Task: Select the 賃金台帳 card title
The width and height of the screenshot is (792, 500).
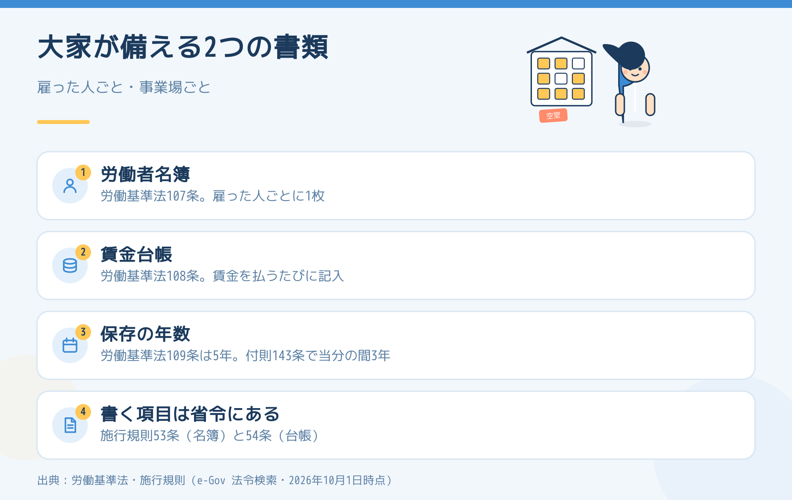Action: click(x=136, y=255)
